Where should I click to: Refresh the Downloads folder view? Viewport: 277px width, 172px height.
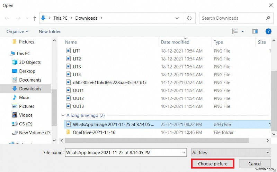189,18
